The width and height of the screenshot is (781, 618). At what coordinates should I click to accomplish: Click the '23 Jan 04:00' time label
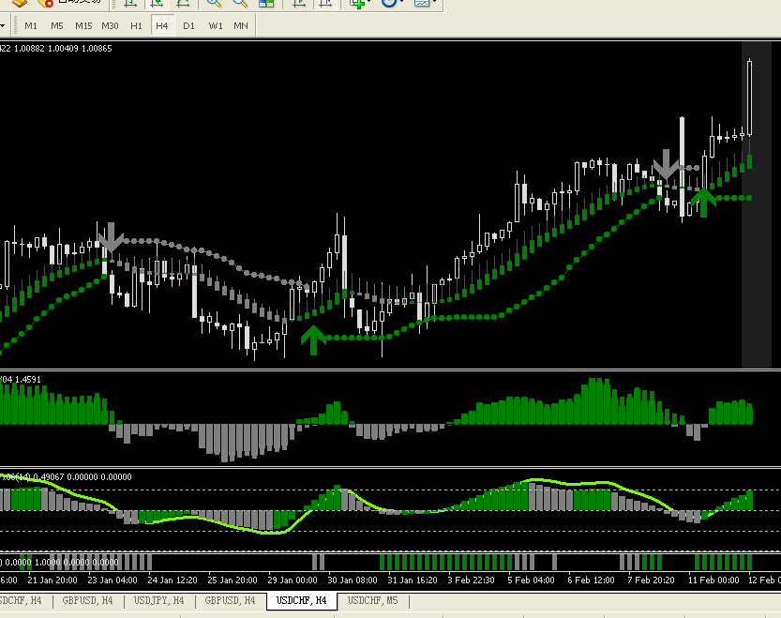113,580
